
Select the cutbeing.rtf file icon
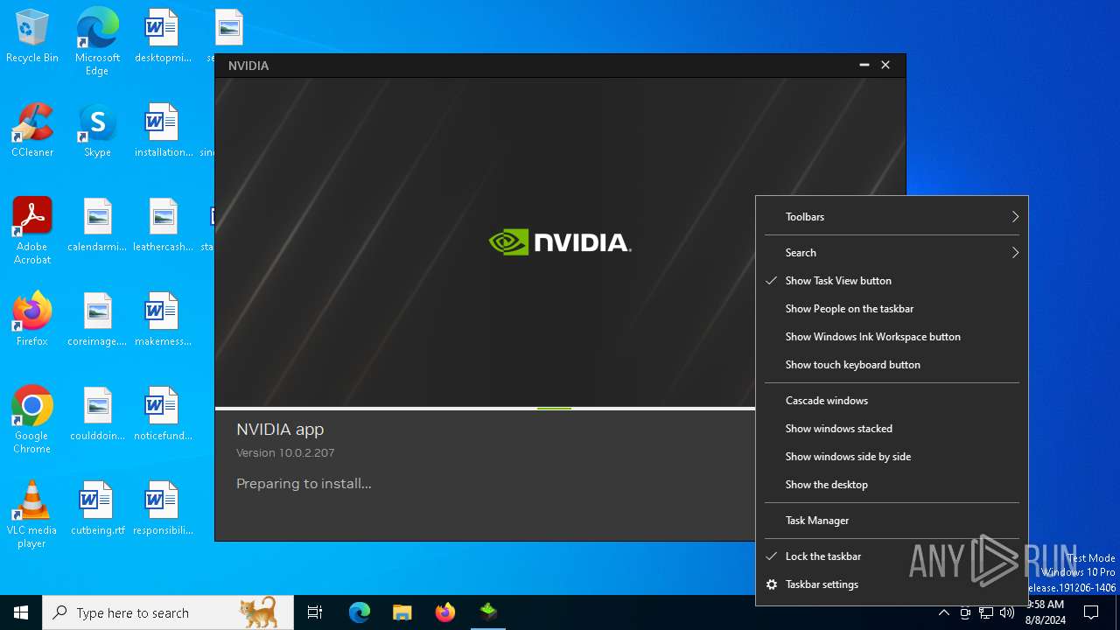pos(97,509)
